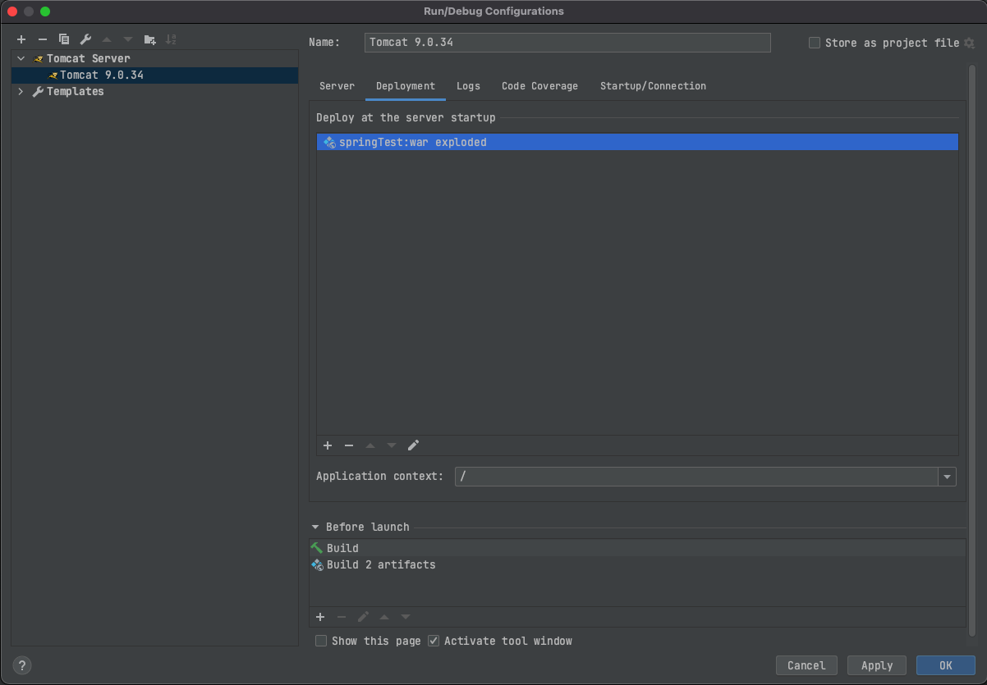The height and width of the screenshot is (685, 987).
Task: Select the Tomcat Server tree label
Action: pyautogui.click(x=89, y=59)
